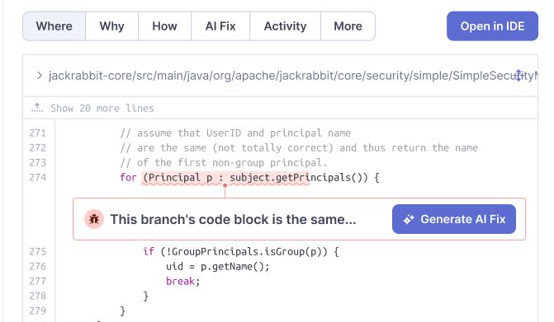554x322 pixels.
Task: Expand the truncated branch code block message
Action: point(233,220)
